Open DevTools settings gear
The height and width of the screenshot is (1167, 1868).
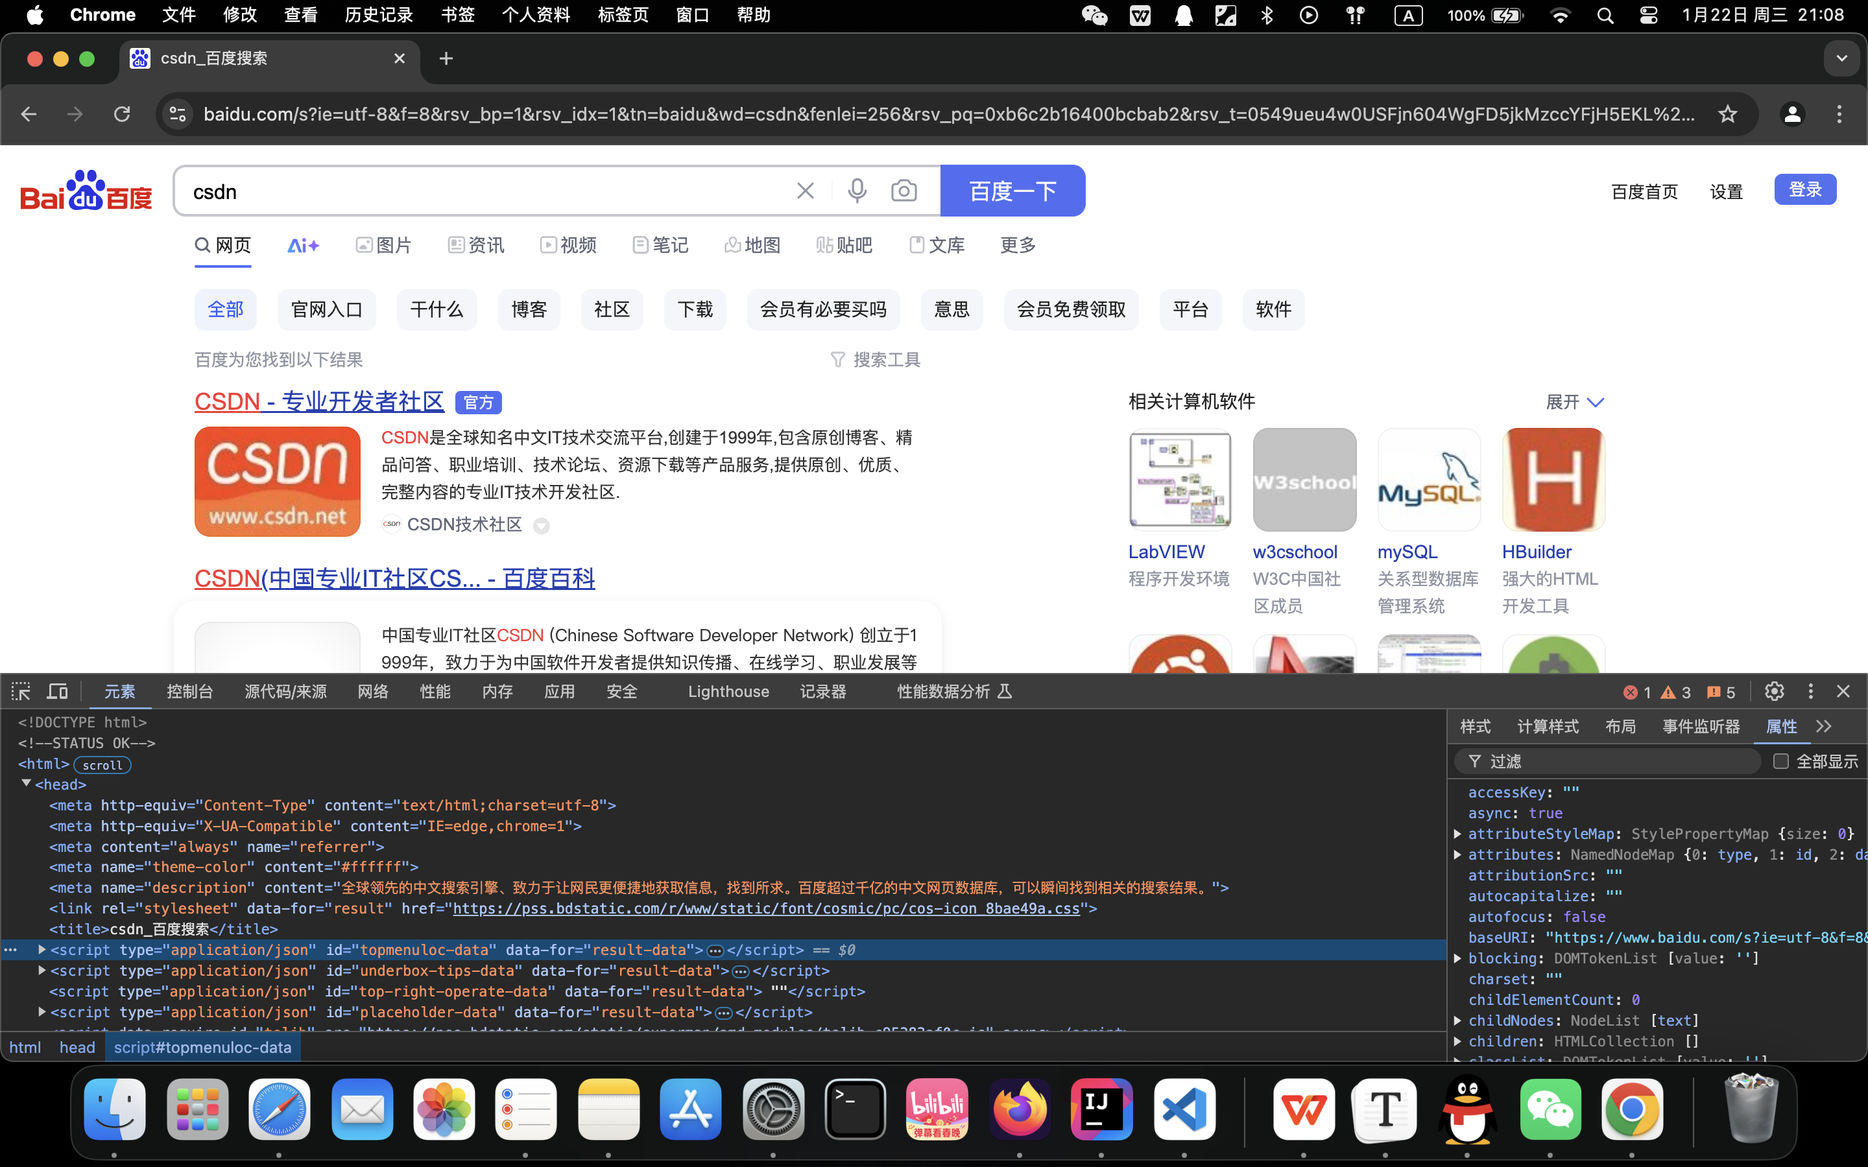[x=1774, y=692]
